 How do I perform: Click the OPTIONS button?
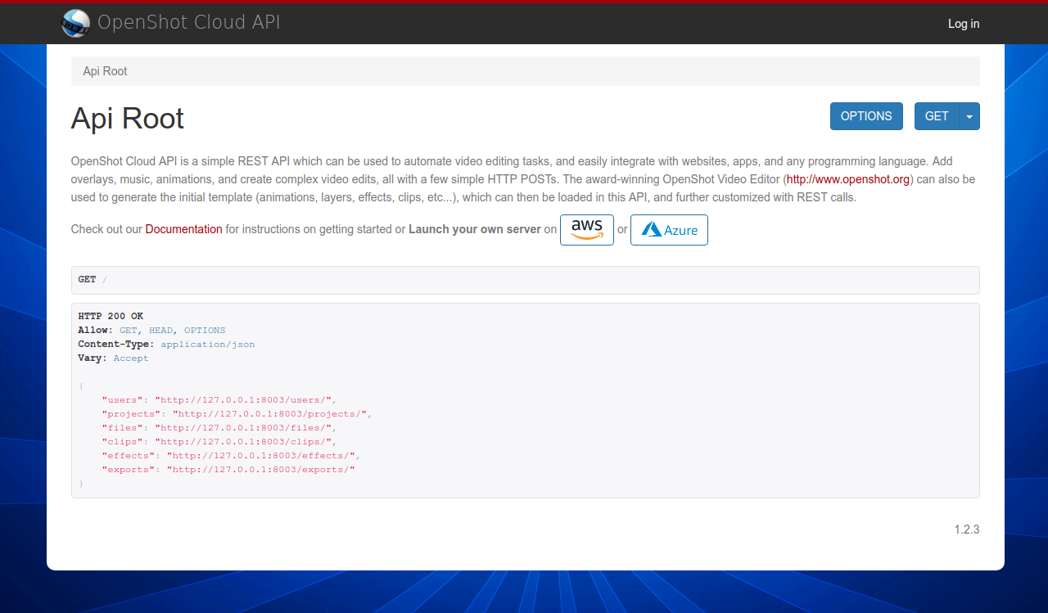point(866,116)
